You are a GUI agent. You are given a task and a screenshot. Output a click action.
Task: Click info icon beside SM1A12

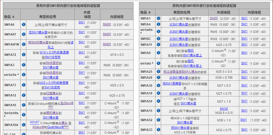pyautogui.click(x=23, y=95)
